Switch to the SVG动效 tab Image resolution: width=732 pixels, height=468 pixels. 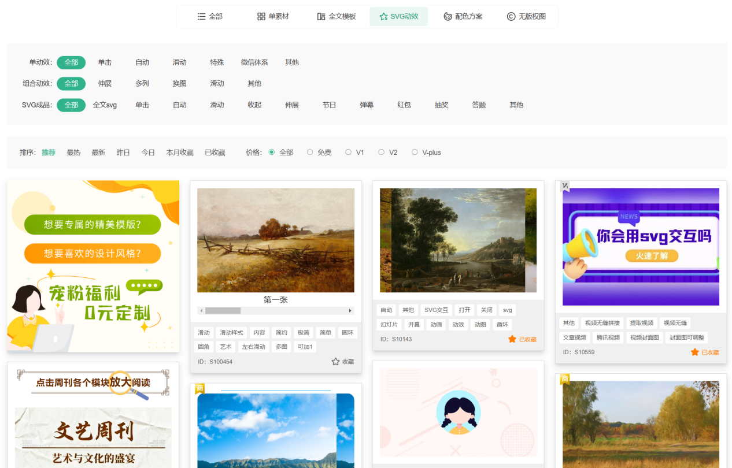pos(398,17)
